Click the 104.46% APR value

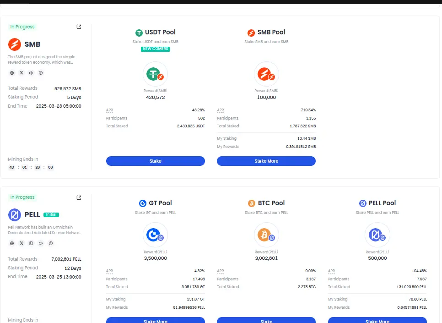pyautogui.click(x=419, y=271)
